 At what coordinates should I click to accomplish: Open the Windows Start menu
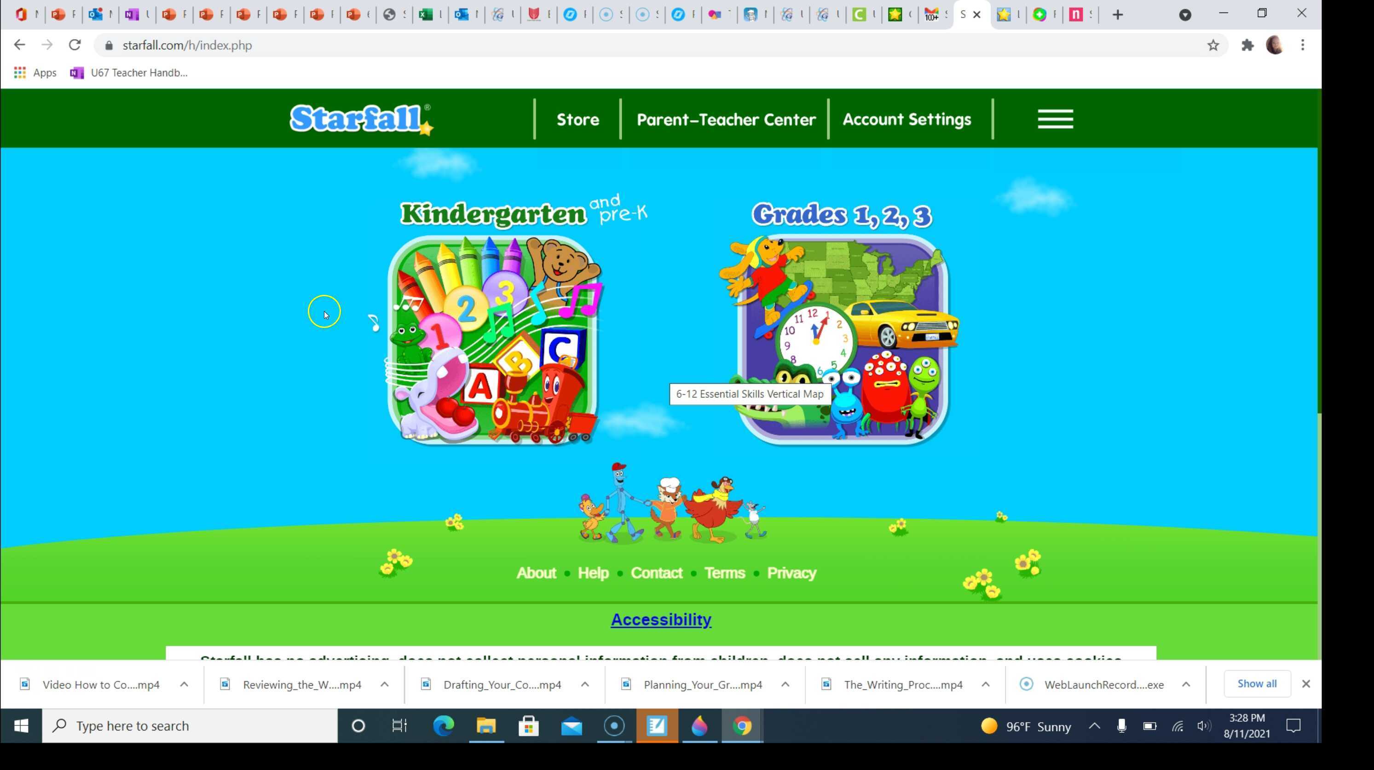point(21,726)
